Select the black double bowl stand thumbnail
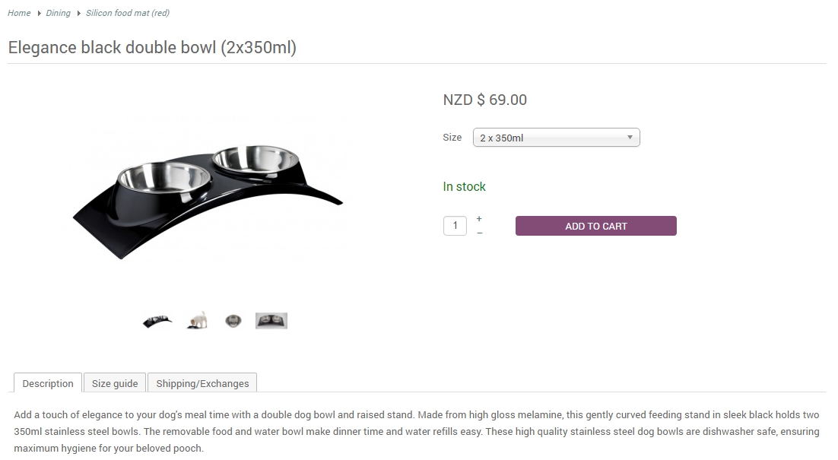 click(157, 321)
